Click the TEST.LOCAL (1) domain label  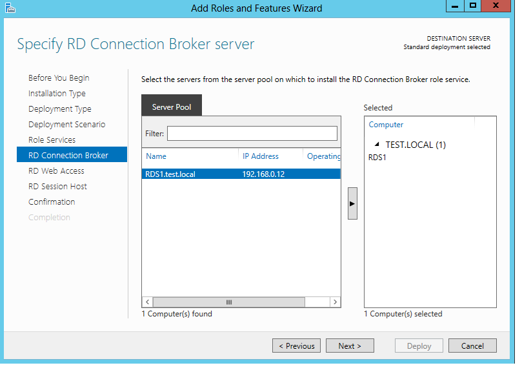click(416, 145)
